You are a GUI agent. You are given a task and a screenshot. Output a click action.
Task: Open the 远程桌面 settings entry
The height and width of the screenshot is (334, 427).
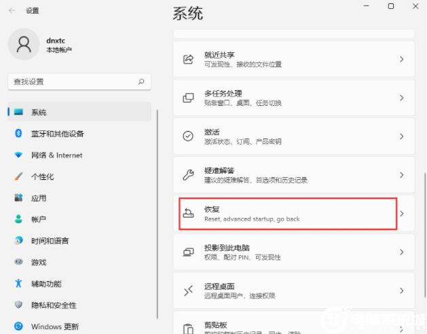[292, 291]
